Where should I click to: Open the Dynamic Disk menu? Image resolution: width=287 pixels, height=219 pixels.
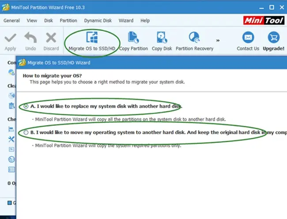click(98, 20)
